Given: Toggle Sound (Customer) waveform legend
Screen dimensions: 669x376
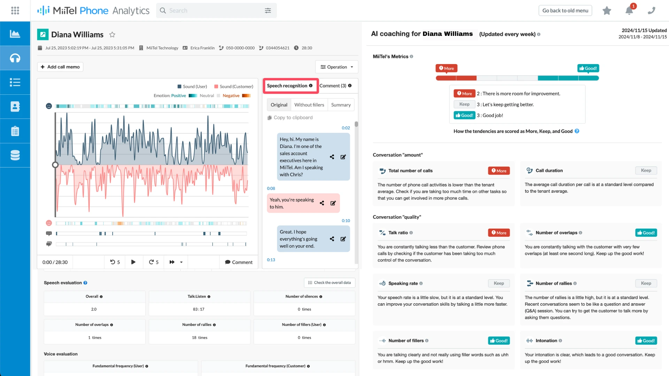Looking at the screenshot, I should click(x=233, y=86).
